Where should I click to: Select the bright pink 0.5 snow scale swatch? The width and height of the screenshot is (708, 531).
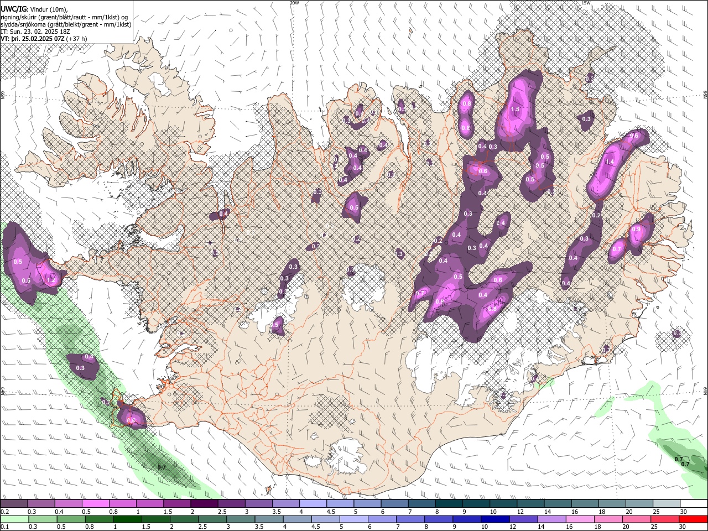pos(96,504)
